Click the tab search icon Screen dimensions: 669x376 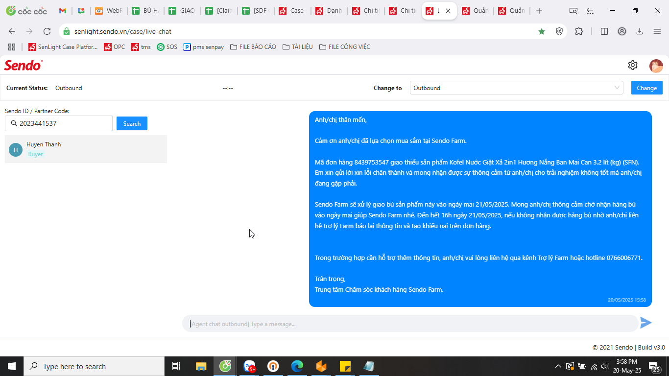[x=573, y=11]
